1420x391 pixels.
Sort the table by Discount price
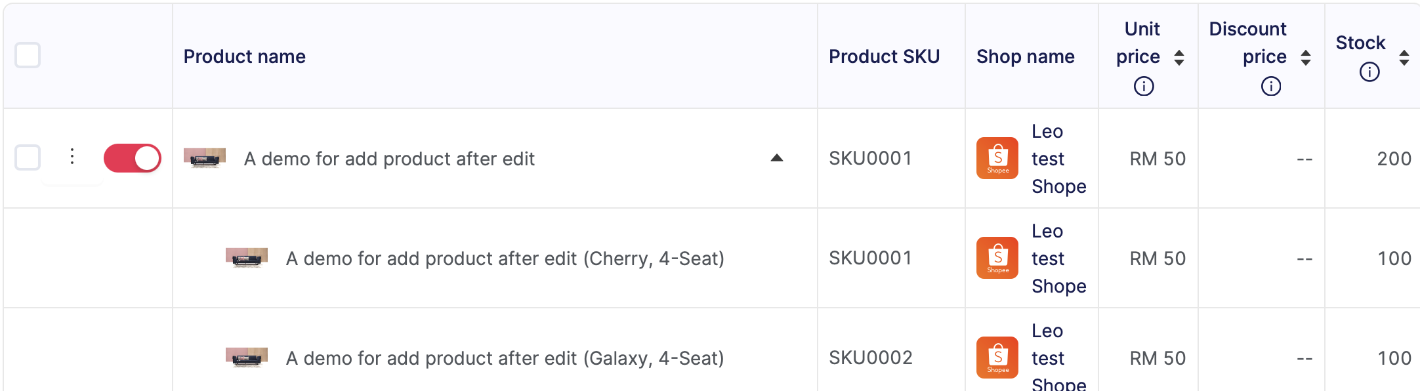[1306, 58]
